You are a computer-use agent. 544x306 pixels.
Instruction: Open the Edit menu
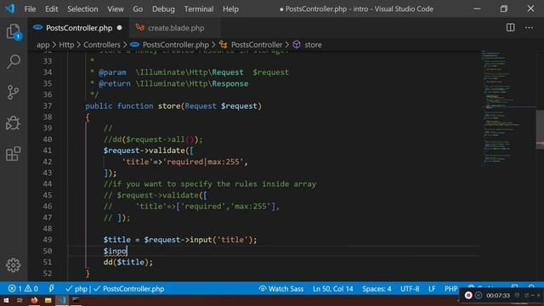pos(51,9)
